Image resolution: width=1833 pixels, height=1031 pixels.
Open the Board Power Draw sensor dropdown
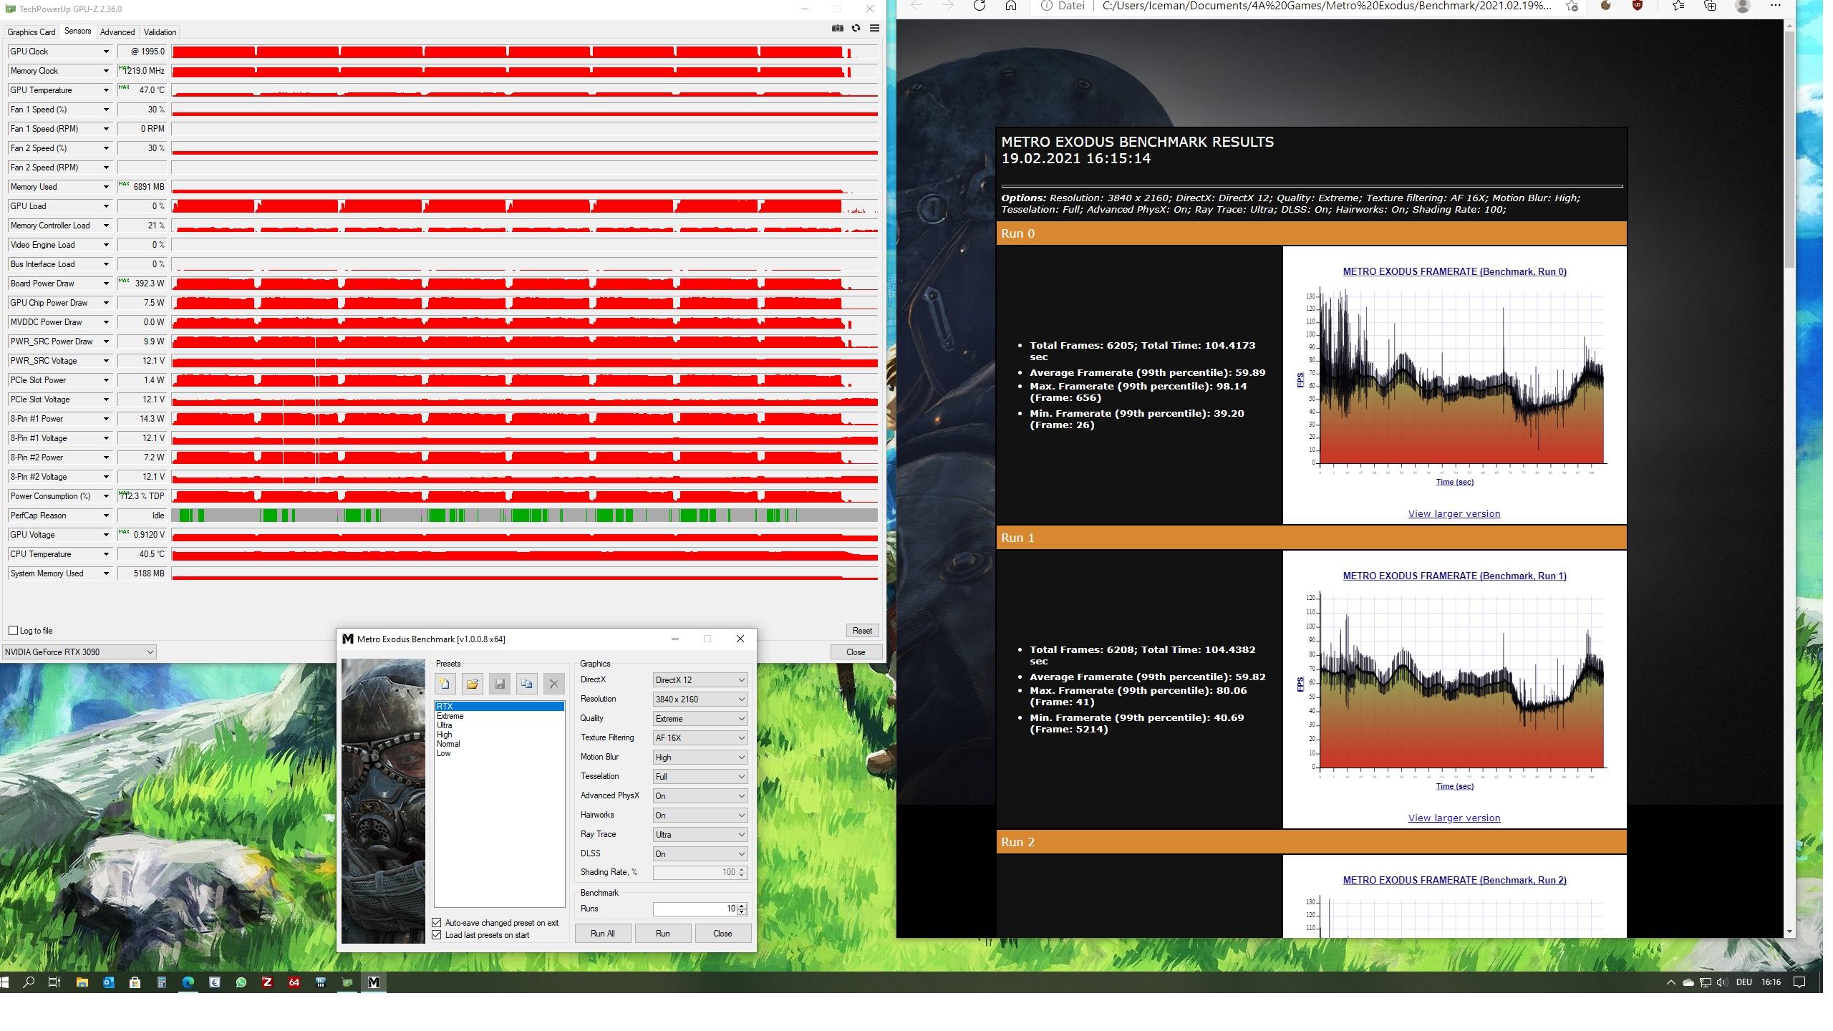(x=106, y=284)
